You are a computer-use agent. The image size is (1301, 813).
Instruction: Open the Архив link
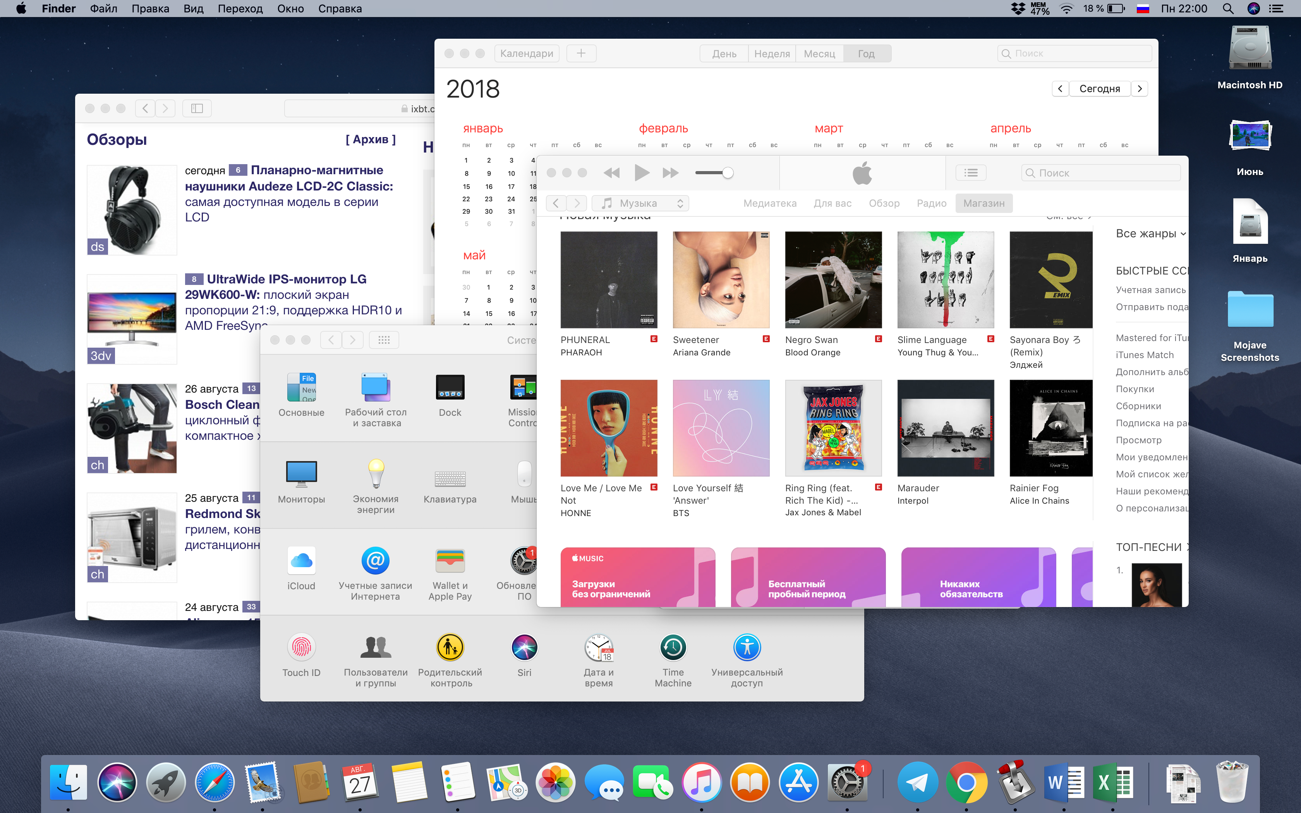click(371, 139)
